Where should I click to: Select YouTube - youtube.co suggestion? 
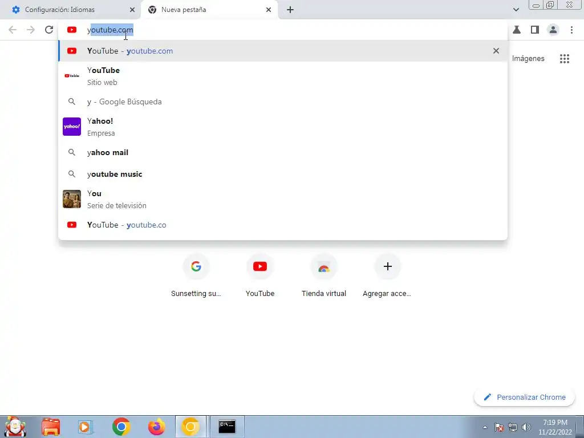[x=283, y=225]
